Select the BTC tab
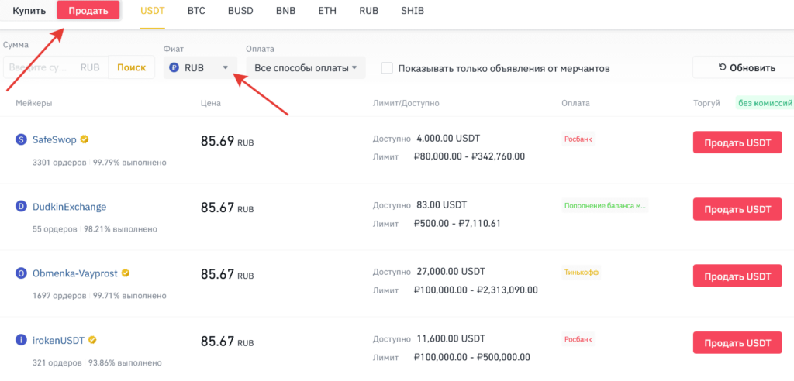 pyautogui.click(x=196, y=12)
